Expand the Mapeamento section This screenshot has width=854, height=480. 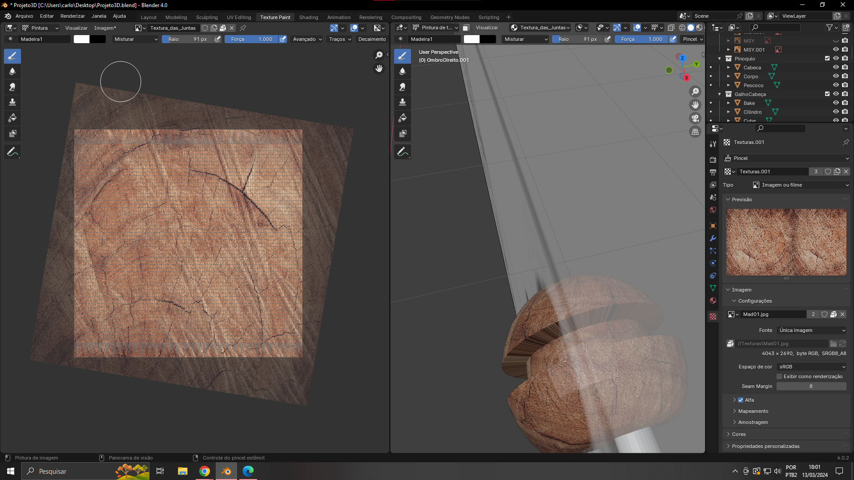click(x=753, y=411)
